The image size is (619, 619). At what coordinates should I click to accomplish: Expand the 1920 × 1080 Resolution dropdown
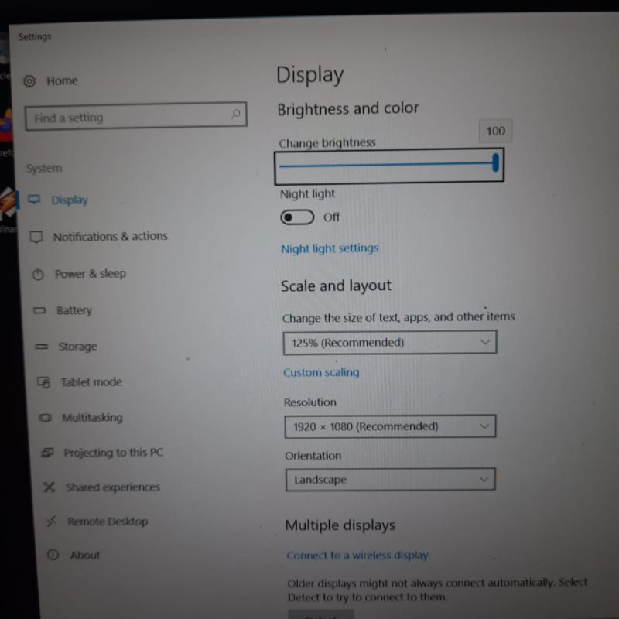pyautogui.click(x=390, y=426)
